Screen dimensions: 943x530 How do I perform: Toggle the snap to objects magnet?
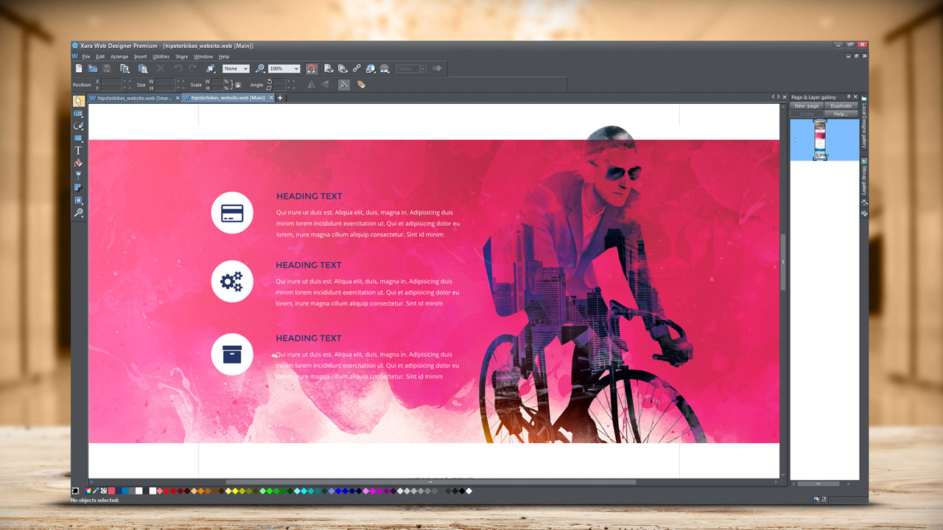point(312,68)
